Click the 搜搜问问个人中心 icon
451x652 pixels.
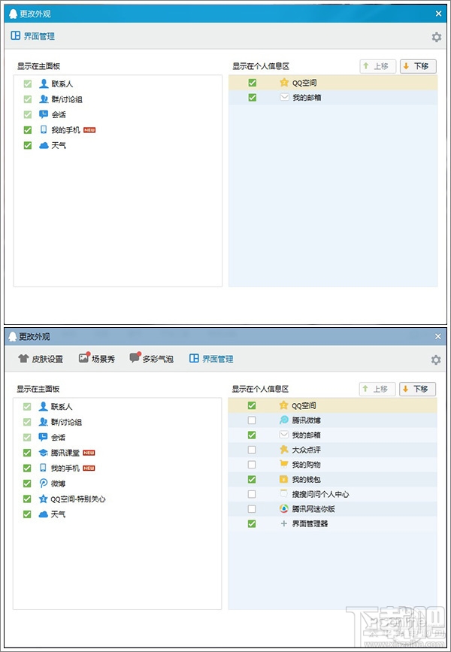(x=283, y=494)
